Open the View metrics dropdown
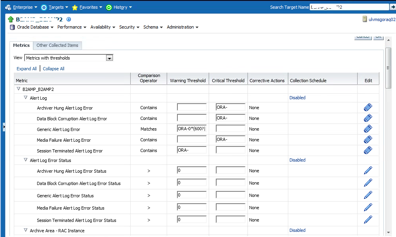 point(110,58)
